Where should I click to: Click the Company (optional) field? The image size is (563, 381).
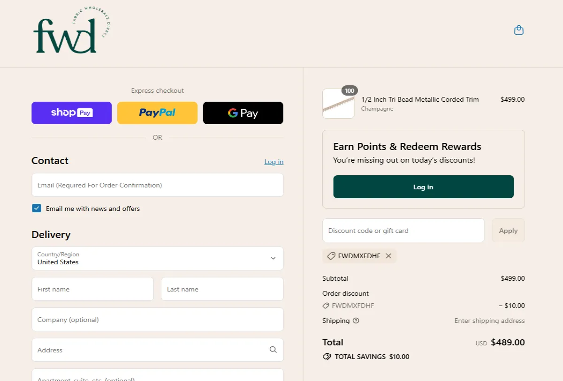[x=157, y=320]
